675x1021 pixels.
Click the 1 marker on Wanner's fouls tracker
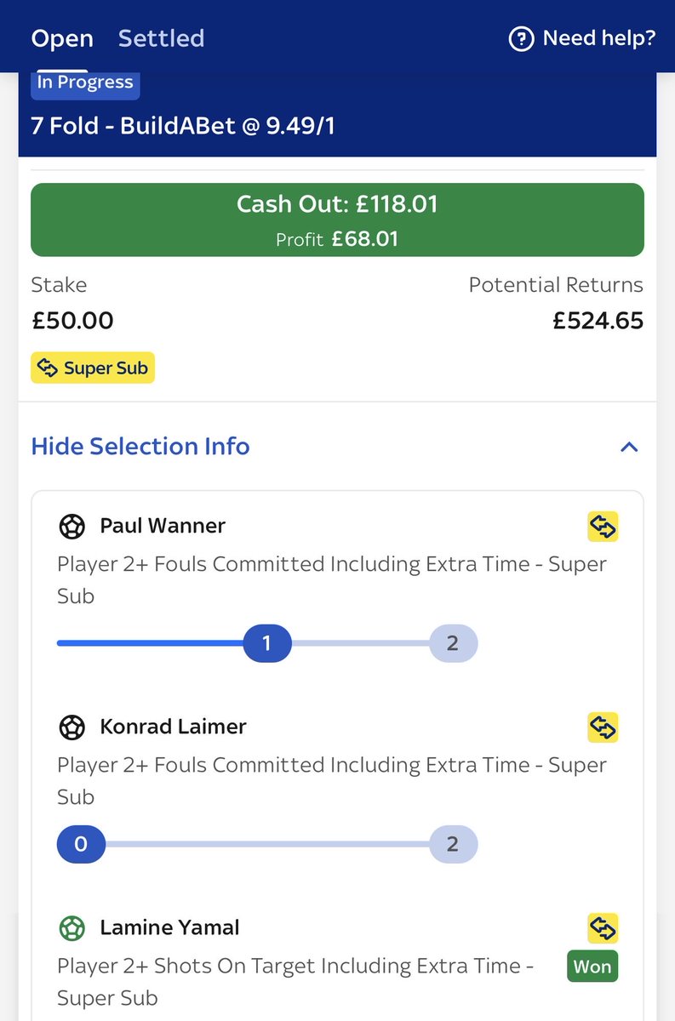pyautogui.click(x=267, y=644)
